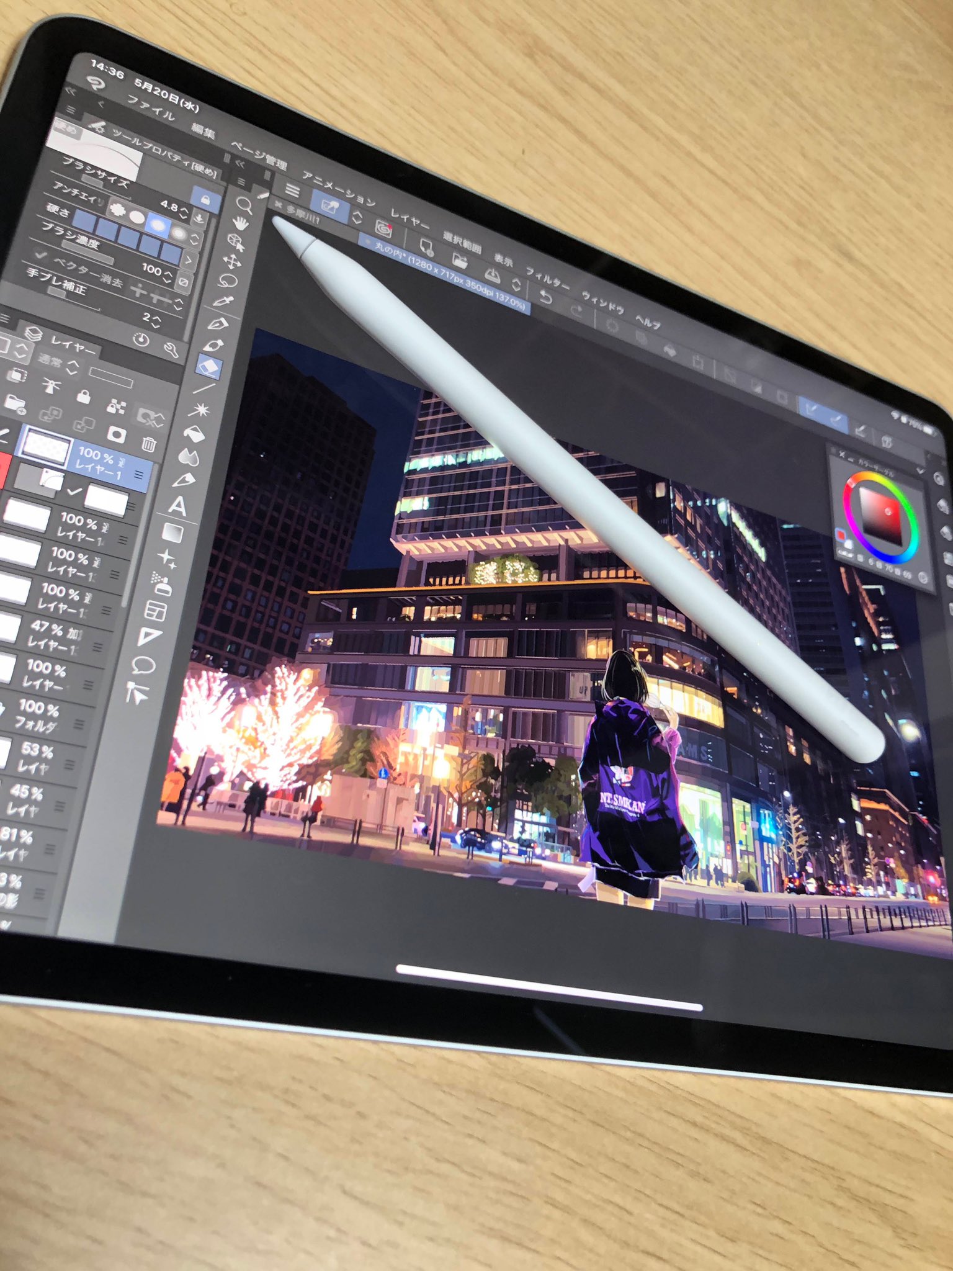Select the Airbrush spray tool

tap(161, 584)
